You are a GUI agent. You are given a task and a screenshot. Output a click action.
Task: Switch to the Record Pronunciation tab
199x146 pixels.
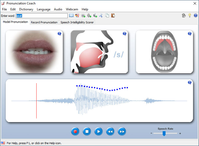tap(44, 22)
